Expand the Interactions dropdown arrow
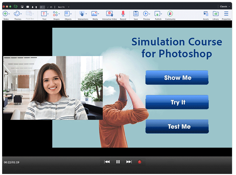The width and height of the screenshot is (236, 175). 86,14
